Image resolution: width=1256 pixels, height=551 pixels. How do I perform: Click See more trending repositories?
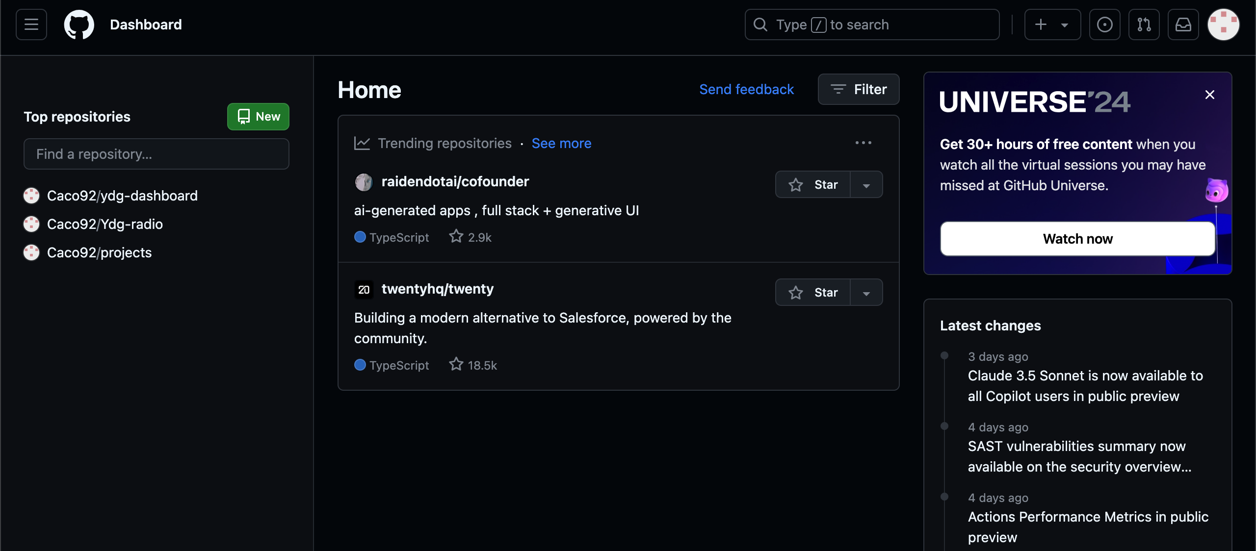point(561,143)
